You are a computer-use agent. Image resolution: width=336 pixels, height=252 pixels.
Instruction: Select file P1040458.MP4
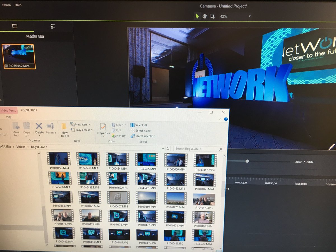(60, 180)
